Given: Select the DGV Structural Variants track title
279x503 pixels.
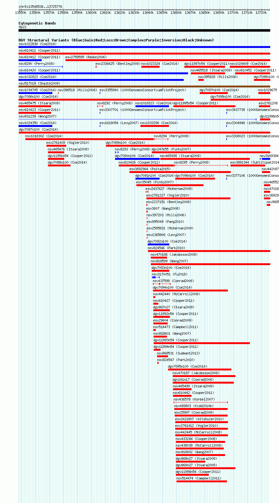Looking at the screenshot, I should 116,40.
